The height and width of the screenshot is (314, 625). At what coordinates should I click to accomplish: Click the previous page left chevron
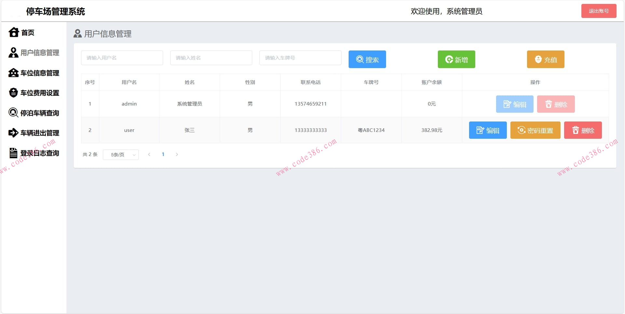click(149, 154)
